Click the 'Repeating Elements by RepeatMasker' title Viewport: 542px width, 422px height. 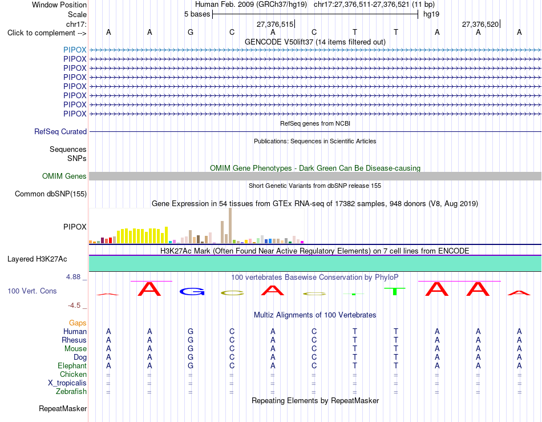(x=315, y=400)
